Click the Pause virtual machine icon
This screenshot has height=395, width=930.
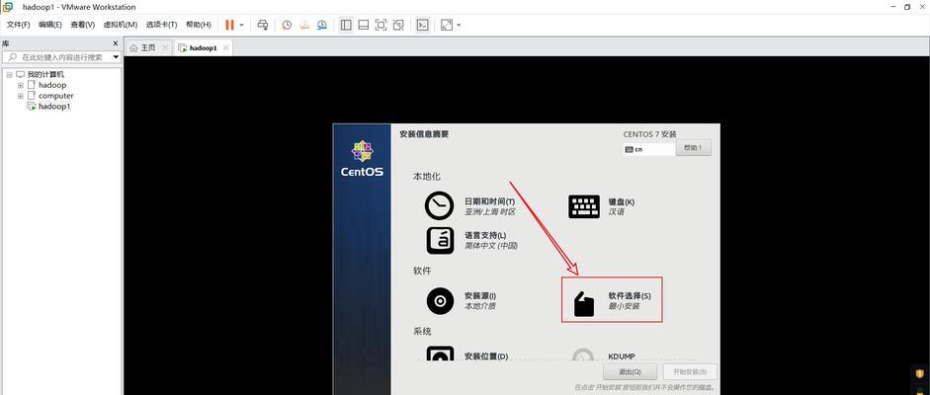[x=229, y=25]
